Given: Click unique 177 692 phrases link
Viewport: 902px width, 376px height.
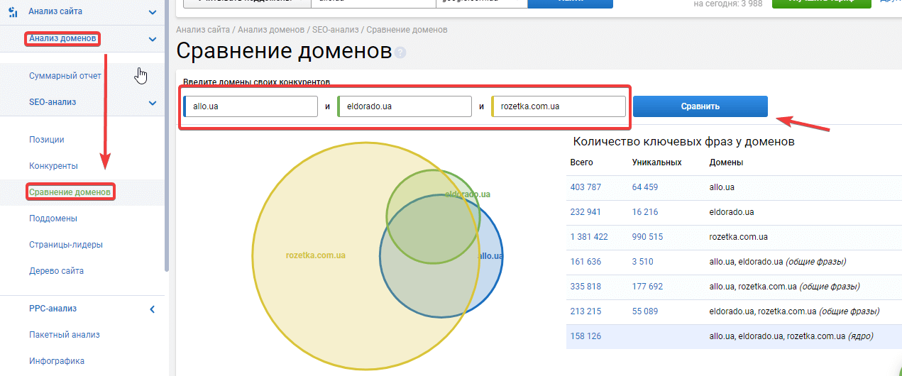Looking at the screenshot, I should 647,287.
